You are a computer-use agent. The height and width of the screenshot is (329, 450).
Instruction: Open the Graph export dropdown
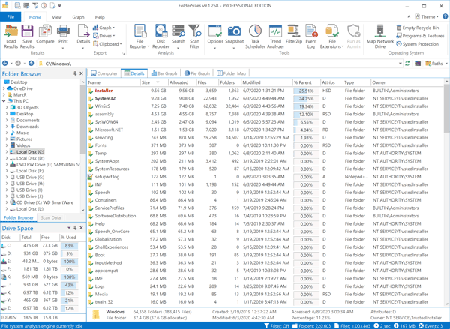point(103,28)
